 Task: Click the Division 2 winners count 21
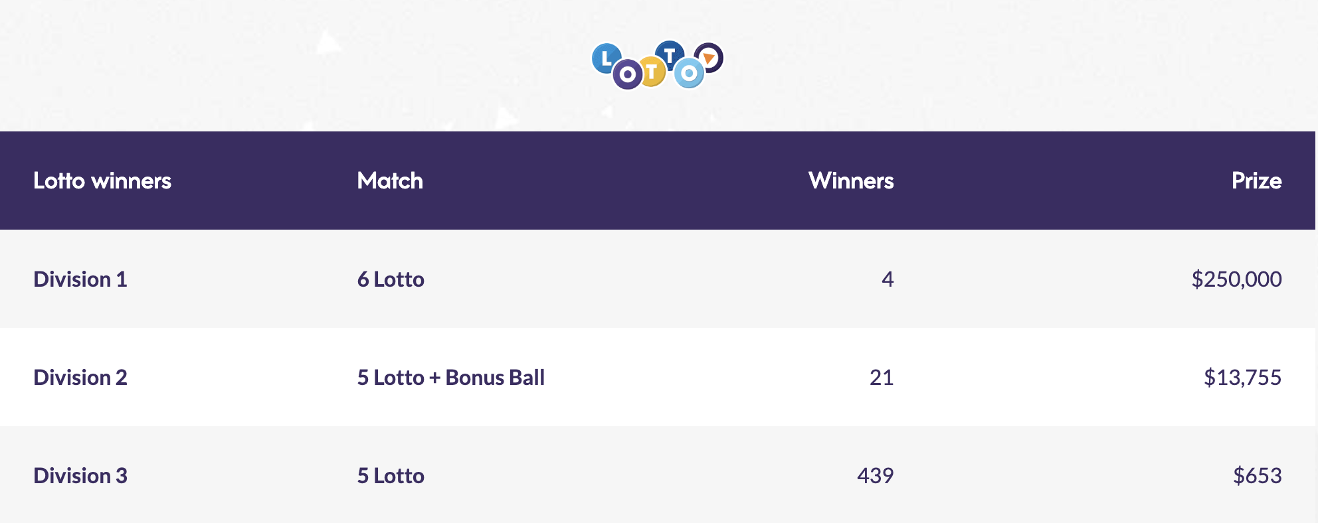[x=882, y=377]
